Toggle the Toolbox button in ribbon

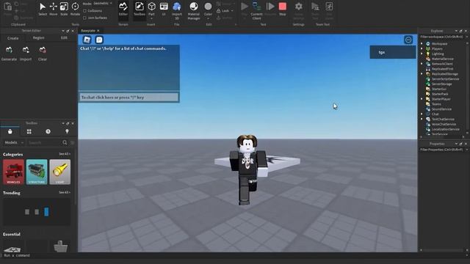(x=140, y=9)
